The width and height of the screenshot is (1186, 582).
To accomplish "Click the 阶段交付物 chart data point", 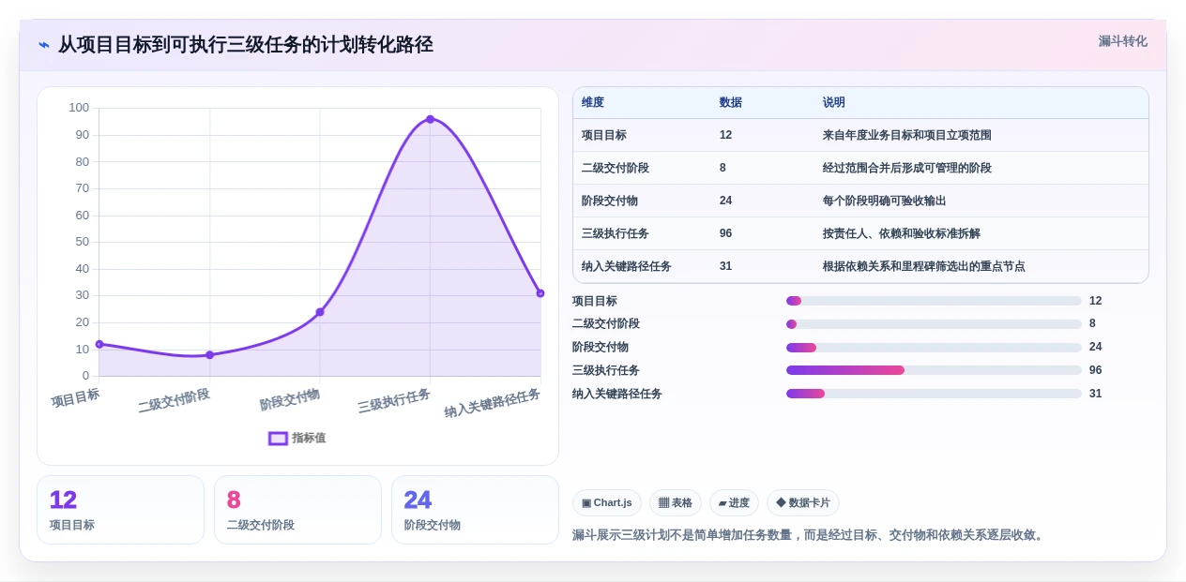I will coord(320,312).
